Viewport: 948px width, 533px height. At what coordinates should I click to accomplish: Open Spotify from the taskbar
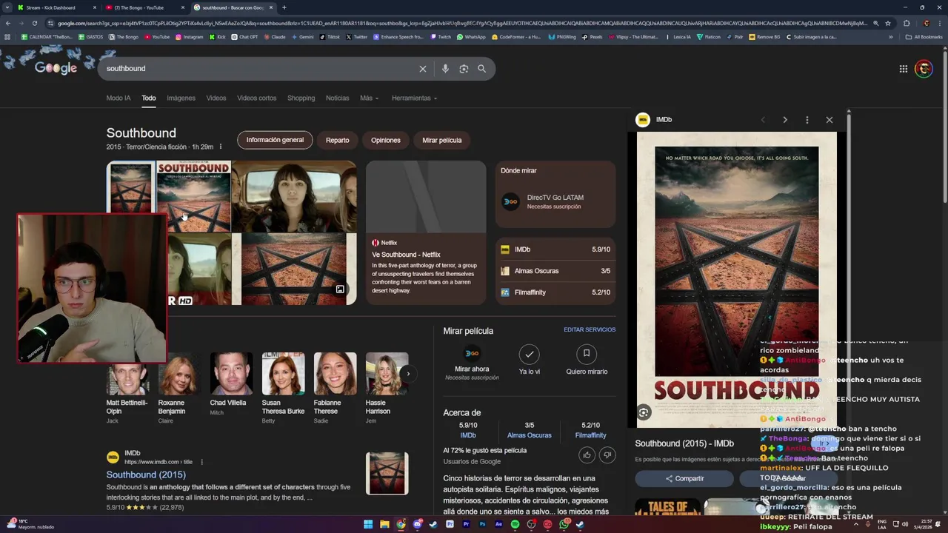click(515, 525)
